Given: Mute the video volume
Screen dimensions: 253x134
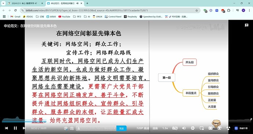Looking at the screenshot, I should click(184, 128).
